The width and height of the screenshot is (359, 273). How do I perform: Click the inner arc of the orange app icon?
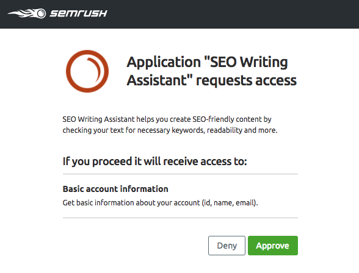[x=96, y=68]
